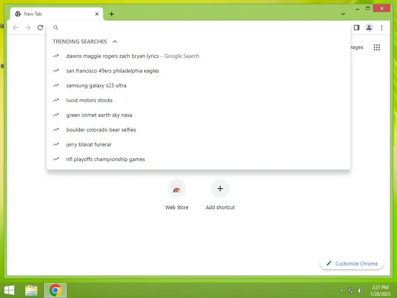Click the volume speaker tray icon
Viewport: 397px width, 298px height.
coord(360,290)
